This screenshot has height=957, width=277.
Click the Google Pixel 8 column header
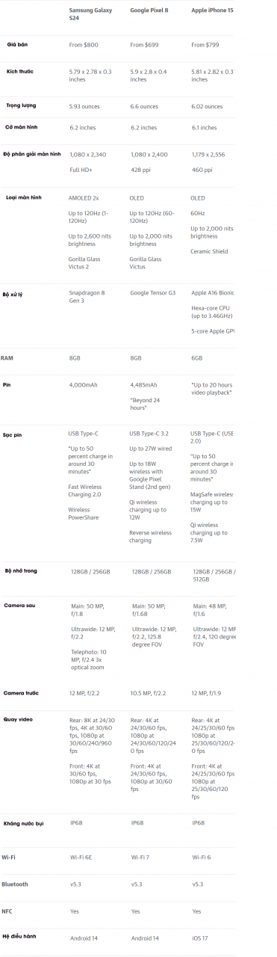pos(149,10)
